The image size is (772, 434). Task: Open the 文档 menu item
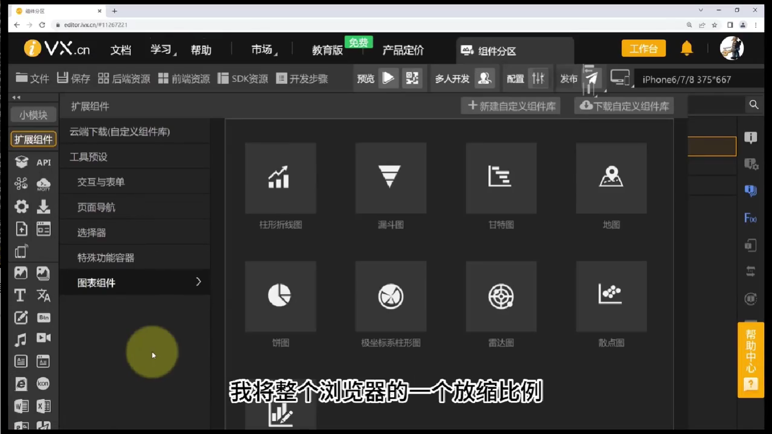coord(121,50)
